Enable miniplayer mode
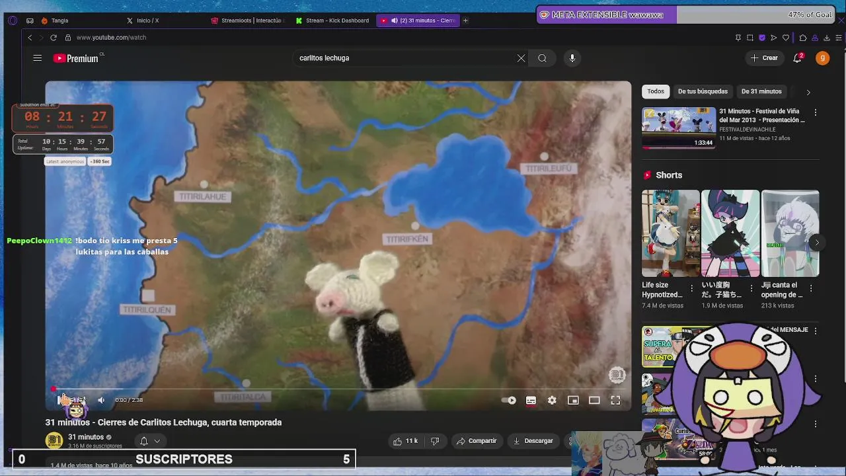This screenshot has height=476, width=846. (x=573, y=400)
